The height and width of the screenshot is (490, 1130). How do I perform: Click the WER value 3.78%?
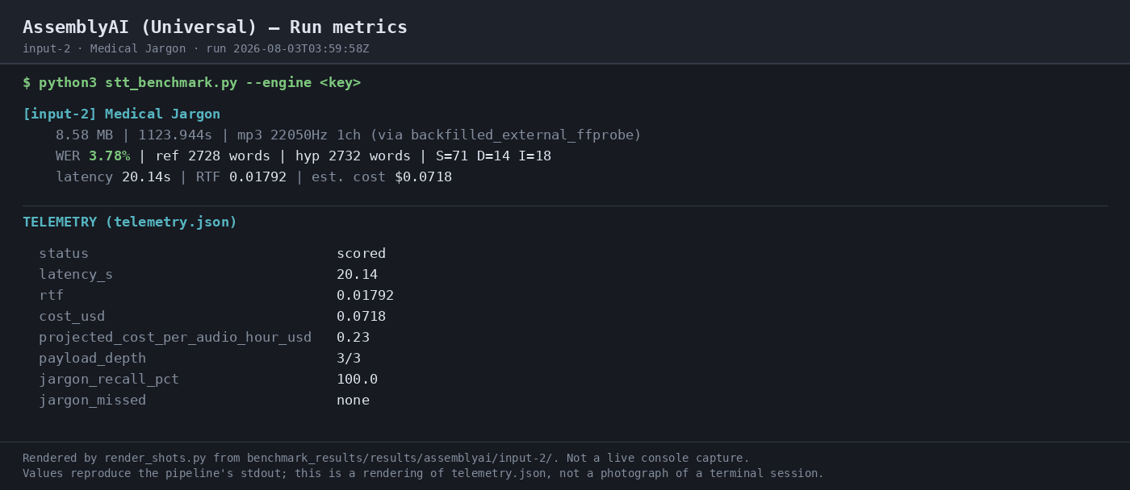click(109, 156)
